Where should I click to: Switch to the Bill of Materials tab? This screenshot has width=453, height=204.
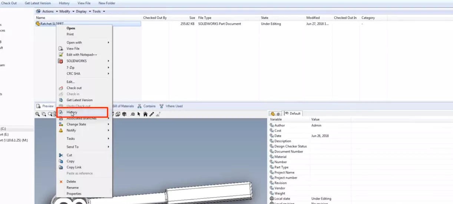click(123, 106)
